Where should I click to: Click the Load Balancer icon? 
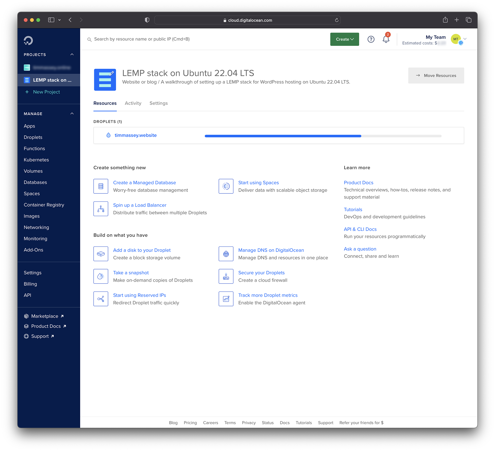click(x=101, y=209)
